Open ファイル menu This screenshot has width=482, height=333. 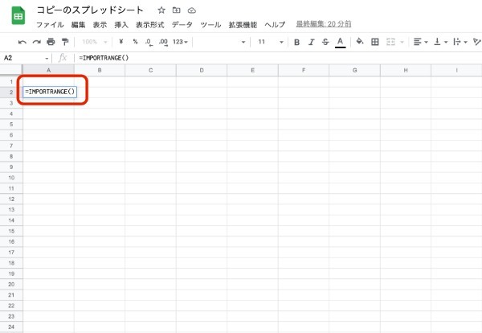[50, 24]
